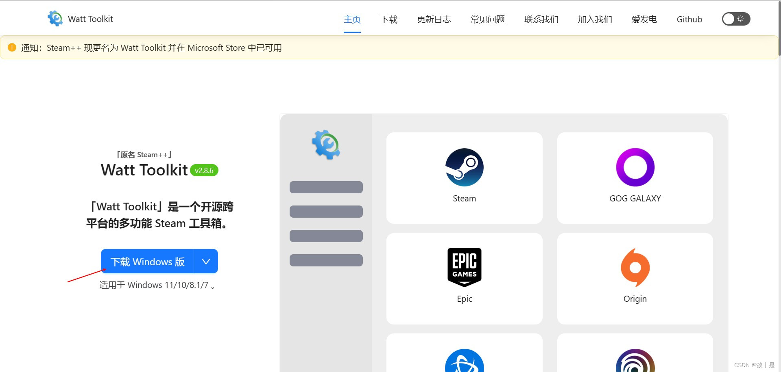Viewport: 781px width, 372px height.
Task: Open the 爱发电 link
Action: click(x=644, y=19)
